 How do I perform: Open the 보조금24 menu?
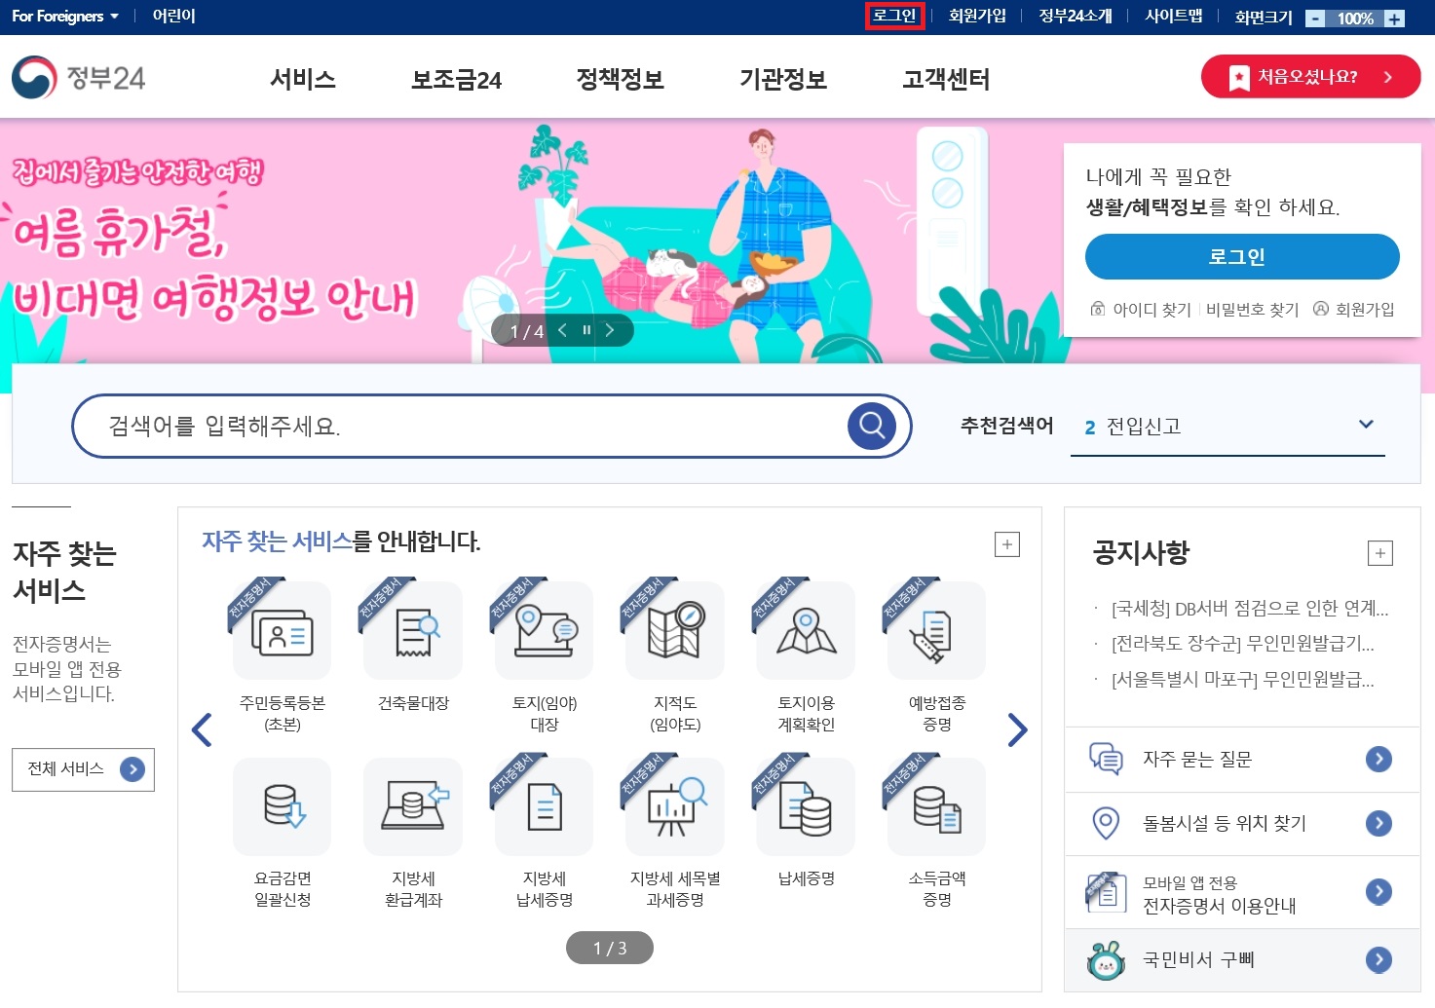pos(456,79)
